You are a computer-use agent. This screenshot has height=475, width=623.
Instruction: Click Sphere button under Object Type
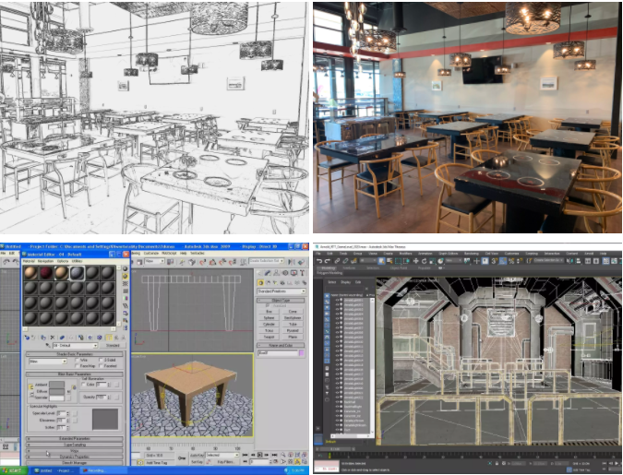click(269, 318)
